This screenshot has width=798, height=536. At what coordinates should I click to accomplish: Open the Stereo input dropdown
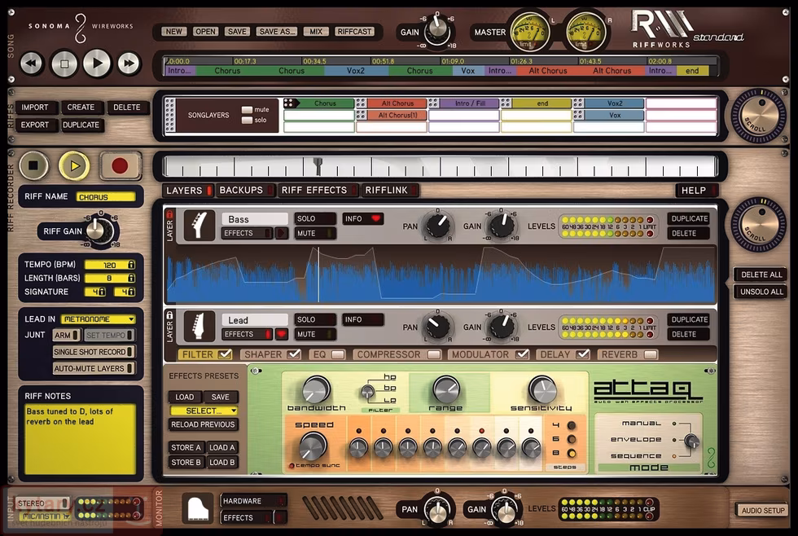(x=43, y=503)
